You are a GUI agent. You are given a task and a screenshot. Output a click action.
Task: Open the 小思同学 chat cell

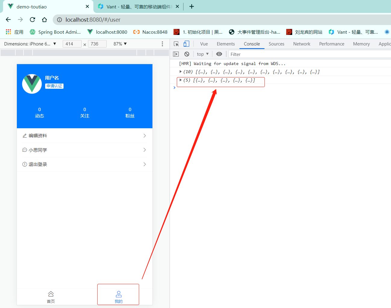(x=85, y=150)
